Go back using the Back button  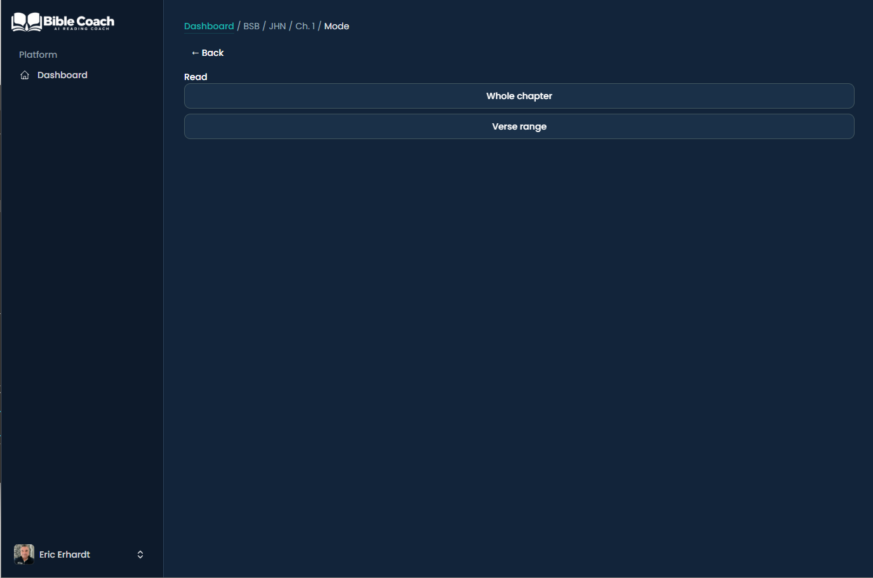(x=208, y=53)
